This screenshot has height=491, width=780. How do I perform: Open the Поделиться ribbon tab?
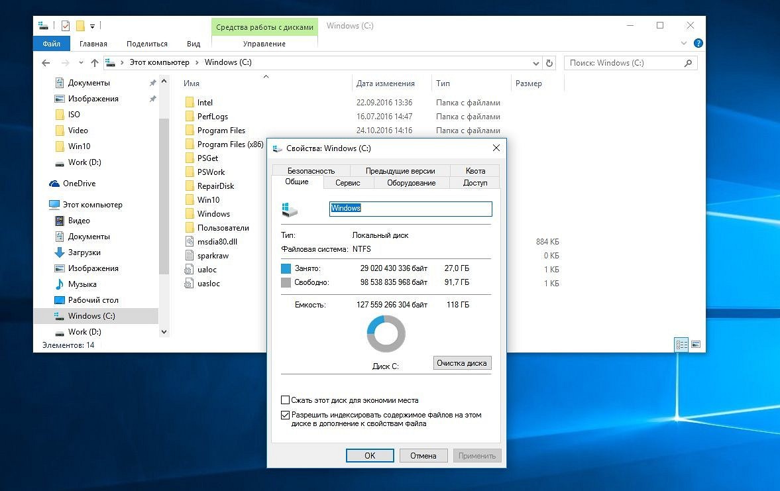click(146, 44)
